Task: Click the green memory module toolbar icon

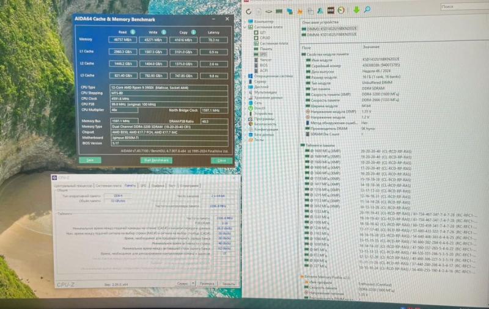Action: (279, 12)
